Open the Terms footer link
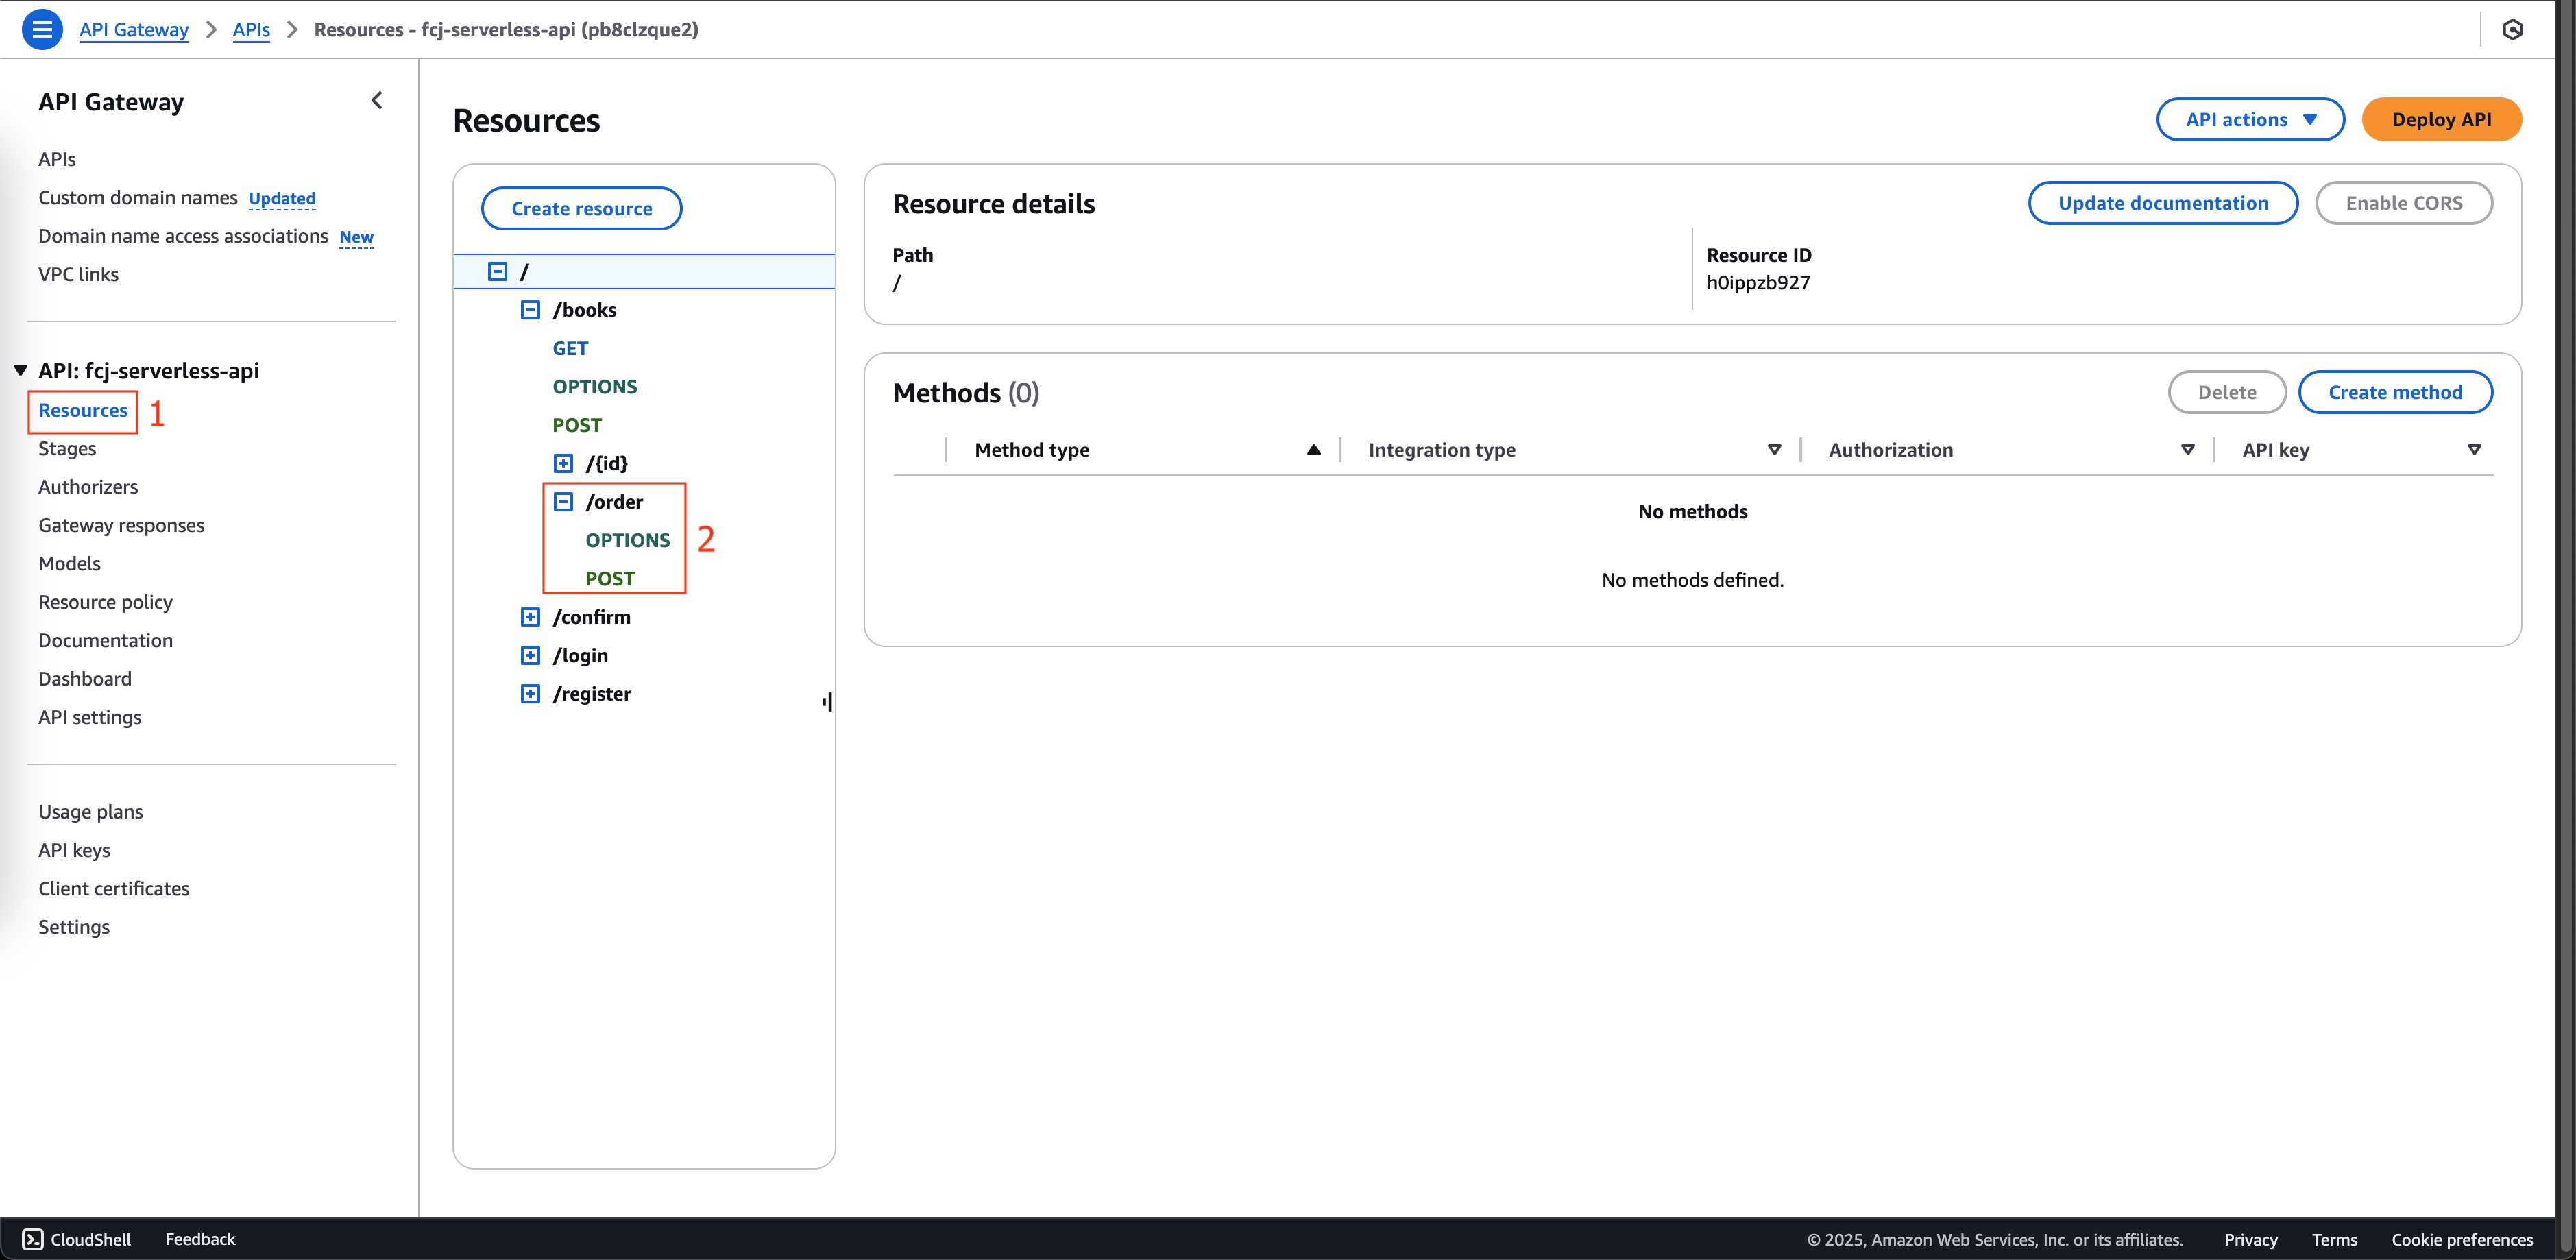The width and height of the screenshot is (2576, 1260). point(2334,1240)
